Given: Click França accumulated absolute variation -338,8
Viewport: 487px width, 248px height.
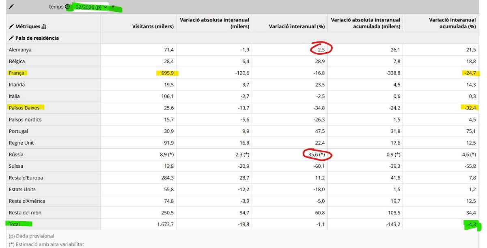Looking at the screenshot, I should coord(393,73).
